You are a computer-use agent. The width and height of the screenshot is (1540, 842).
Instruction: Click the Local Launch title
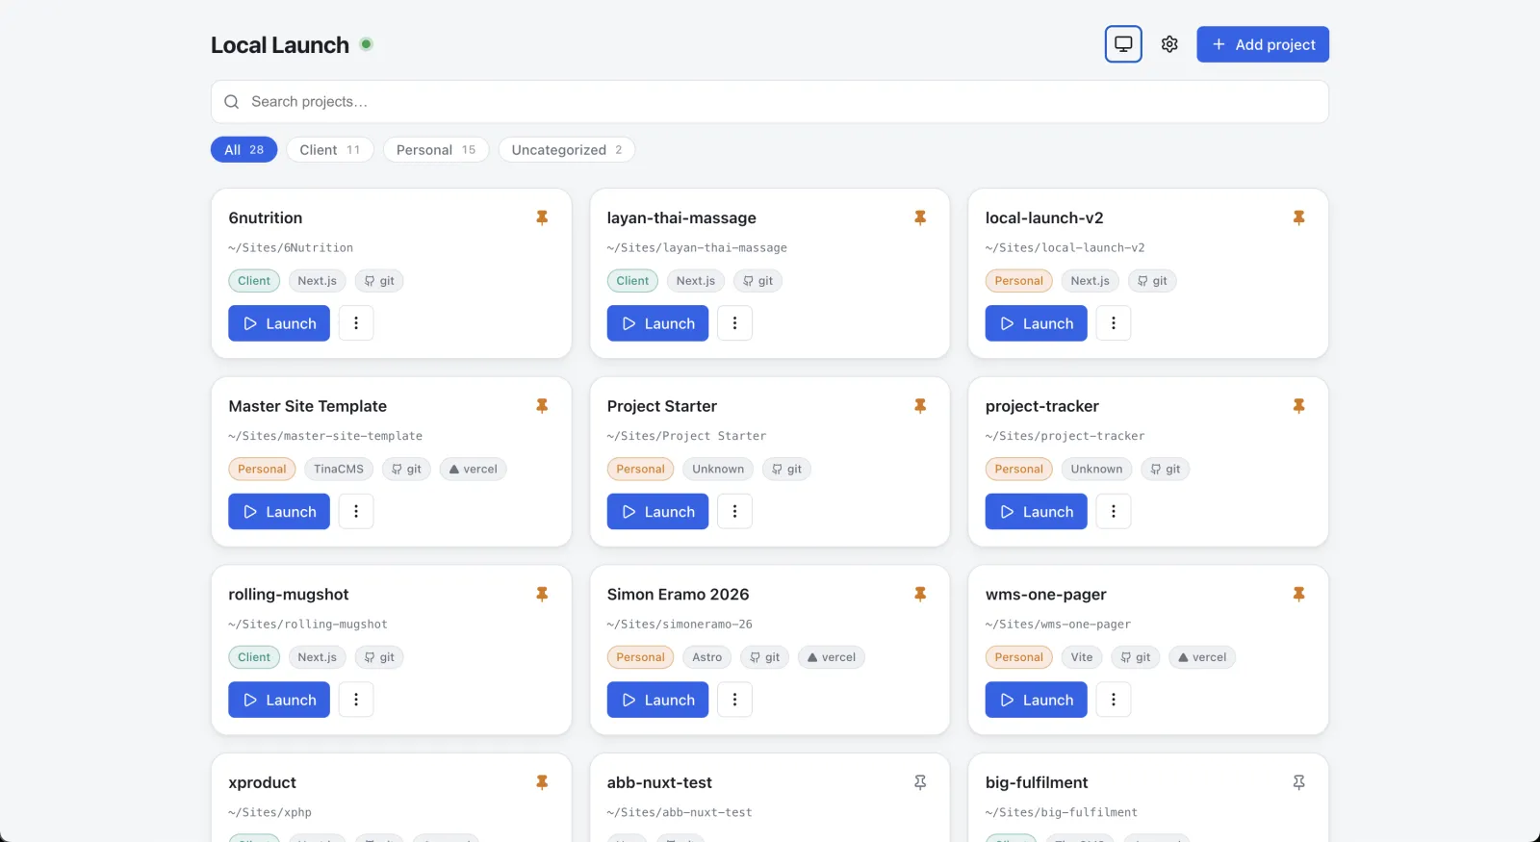[280, 45]
